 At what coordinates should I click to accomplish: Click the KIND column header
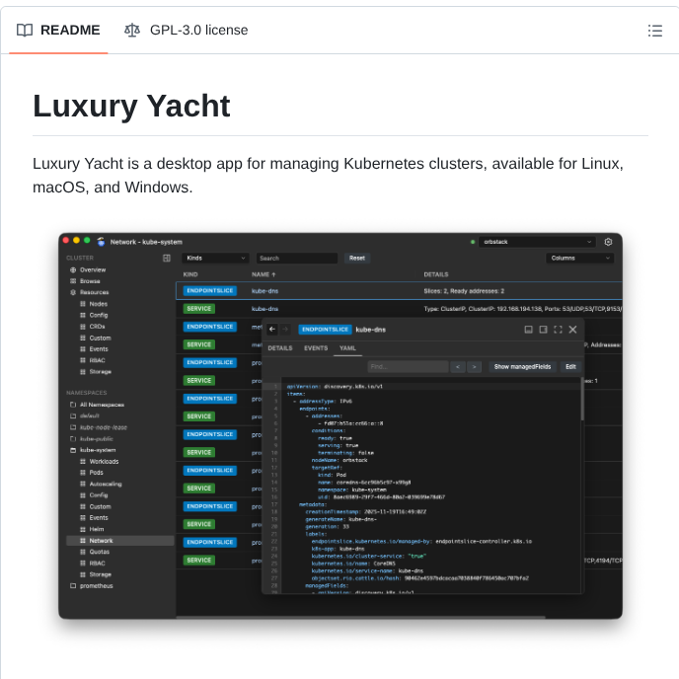click(x=190, y=274)
